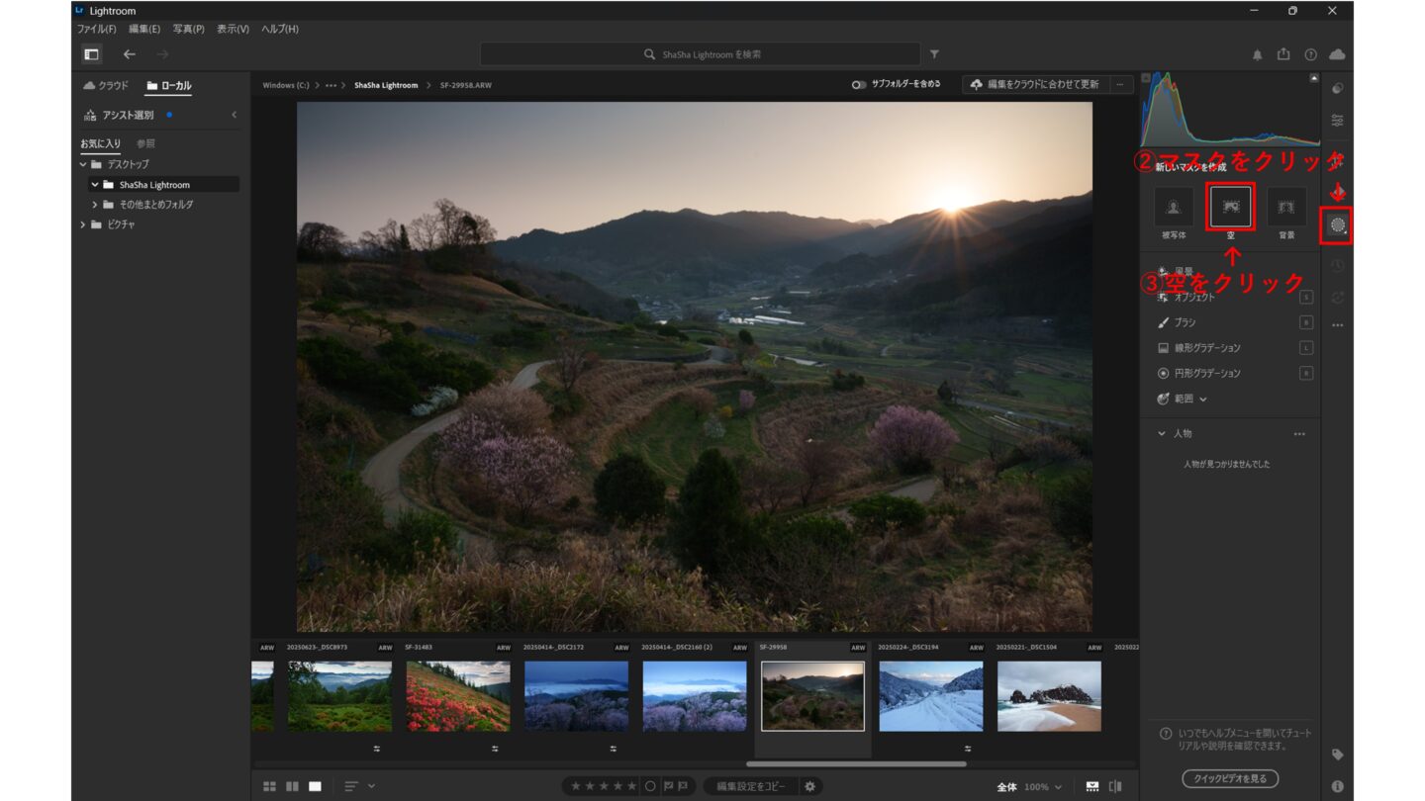Select the SF-31483 red flowers thumbnail
This screenshot has width=1425, height=801.
[x=457, y=696]
